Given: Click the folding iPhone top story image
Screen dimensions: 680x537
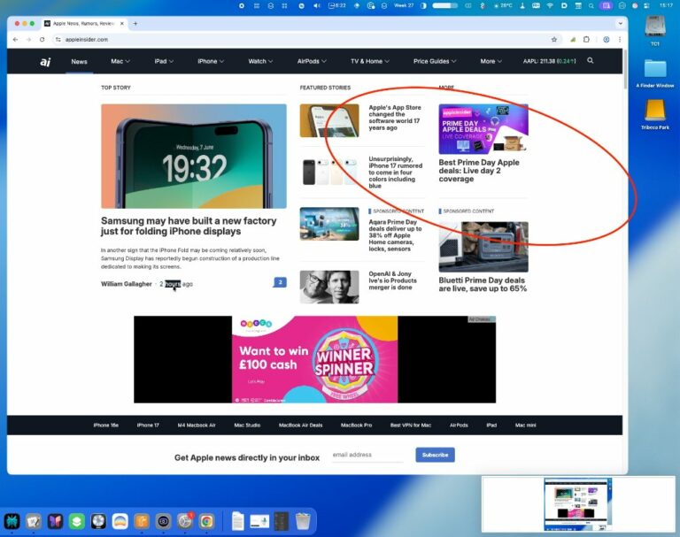Looking at the screenshot, I should click(x=194, y=156).
